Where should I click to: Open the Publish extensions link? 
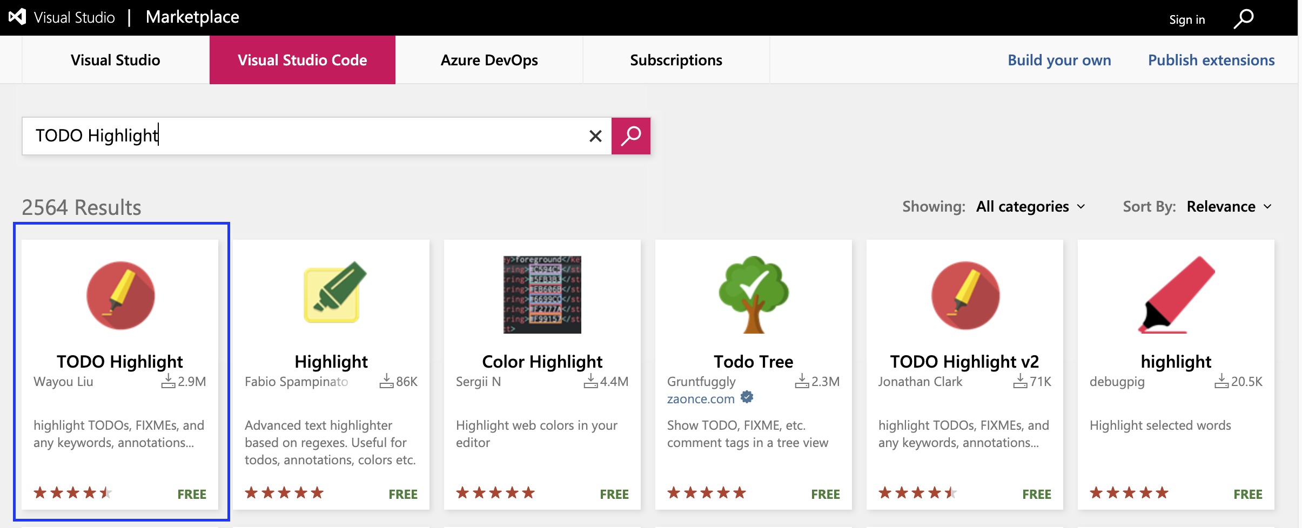tap(1211, 60)
